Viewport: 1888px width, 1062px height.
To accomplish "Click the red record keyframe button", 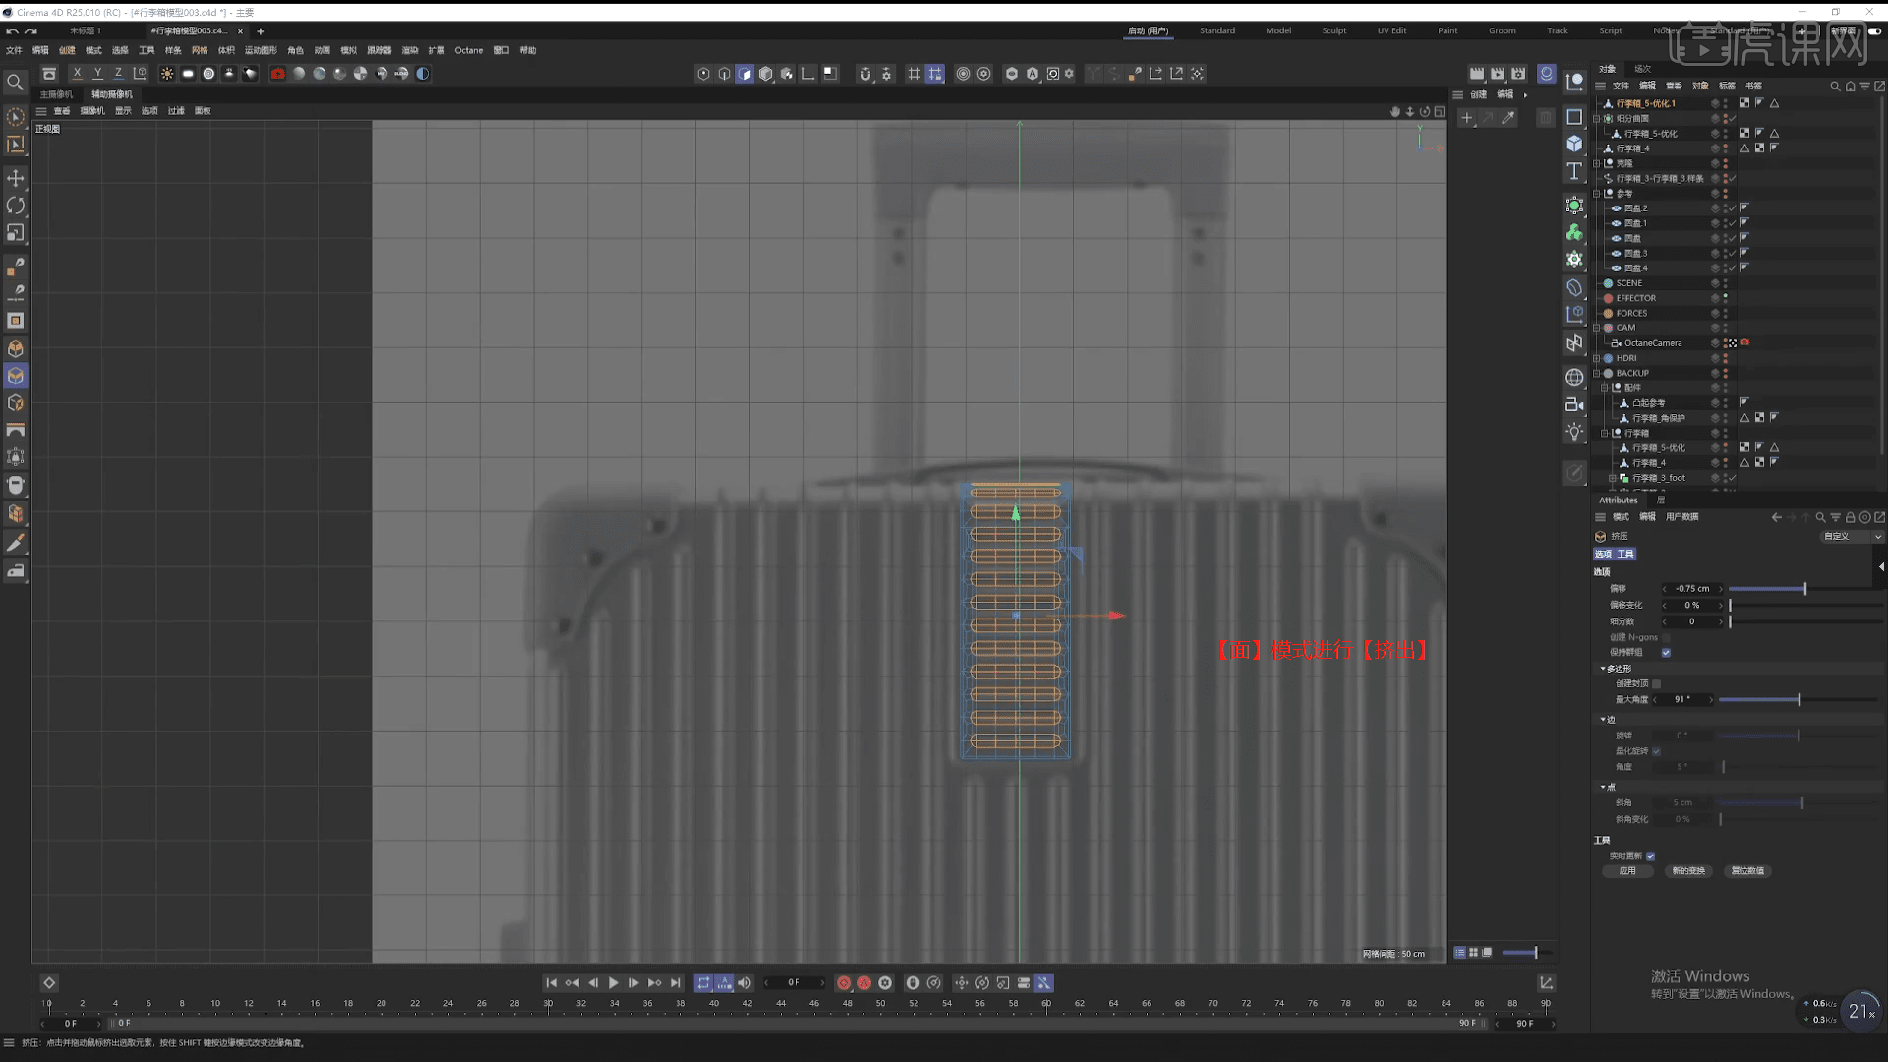I will [x=844, y=983].
